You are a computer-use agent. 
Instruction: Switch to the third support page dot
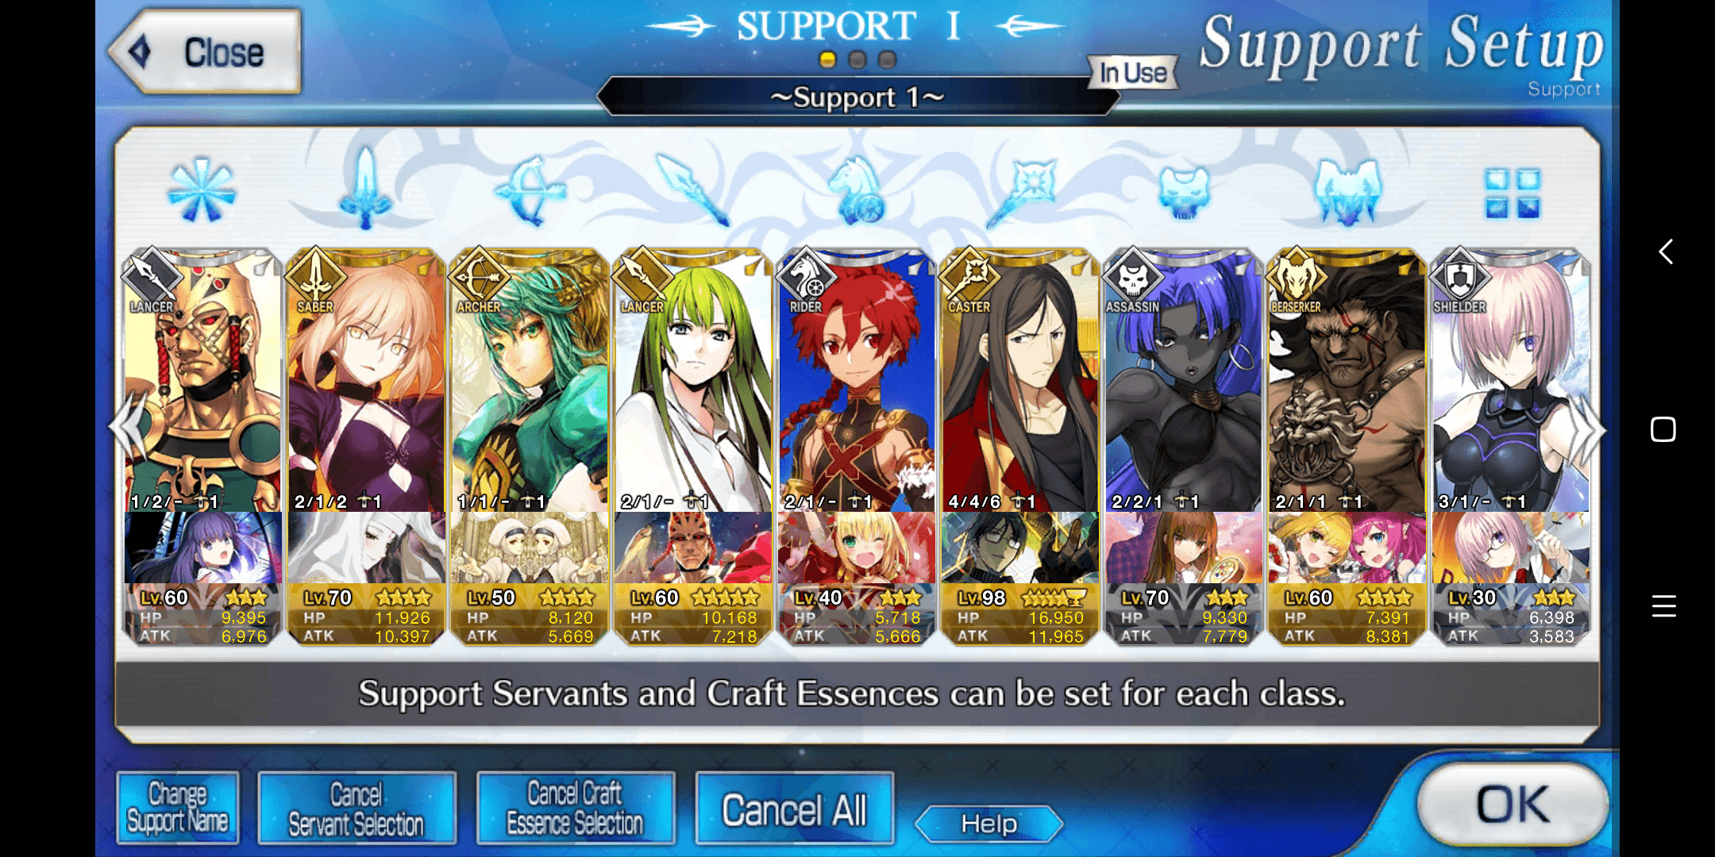[x=888, y=60]
